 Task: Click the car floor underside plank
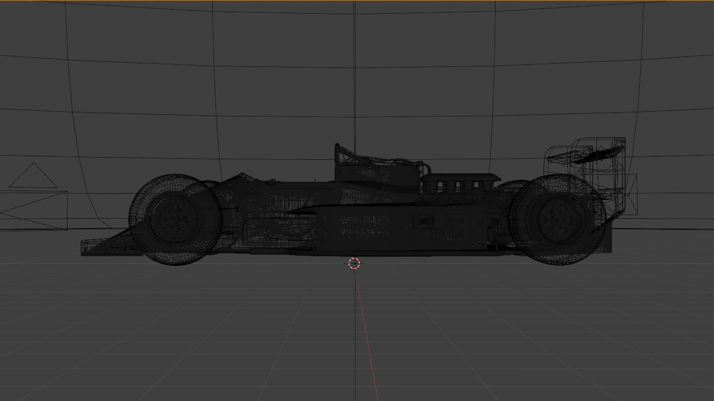click(x=335, y=253)
